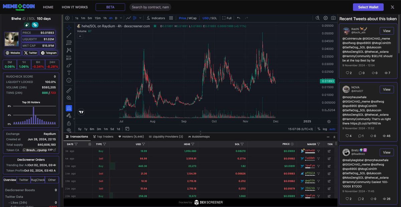Open the go-to-date calendar icon

pos(127,129)
